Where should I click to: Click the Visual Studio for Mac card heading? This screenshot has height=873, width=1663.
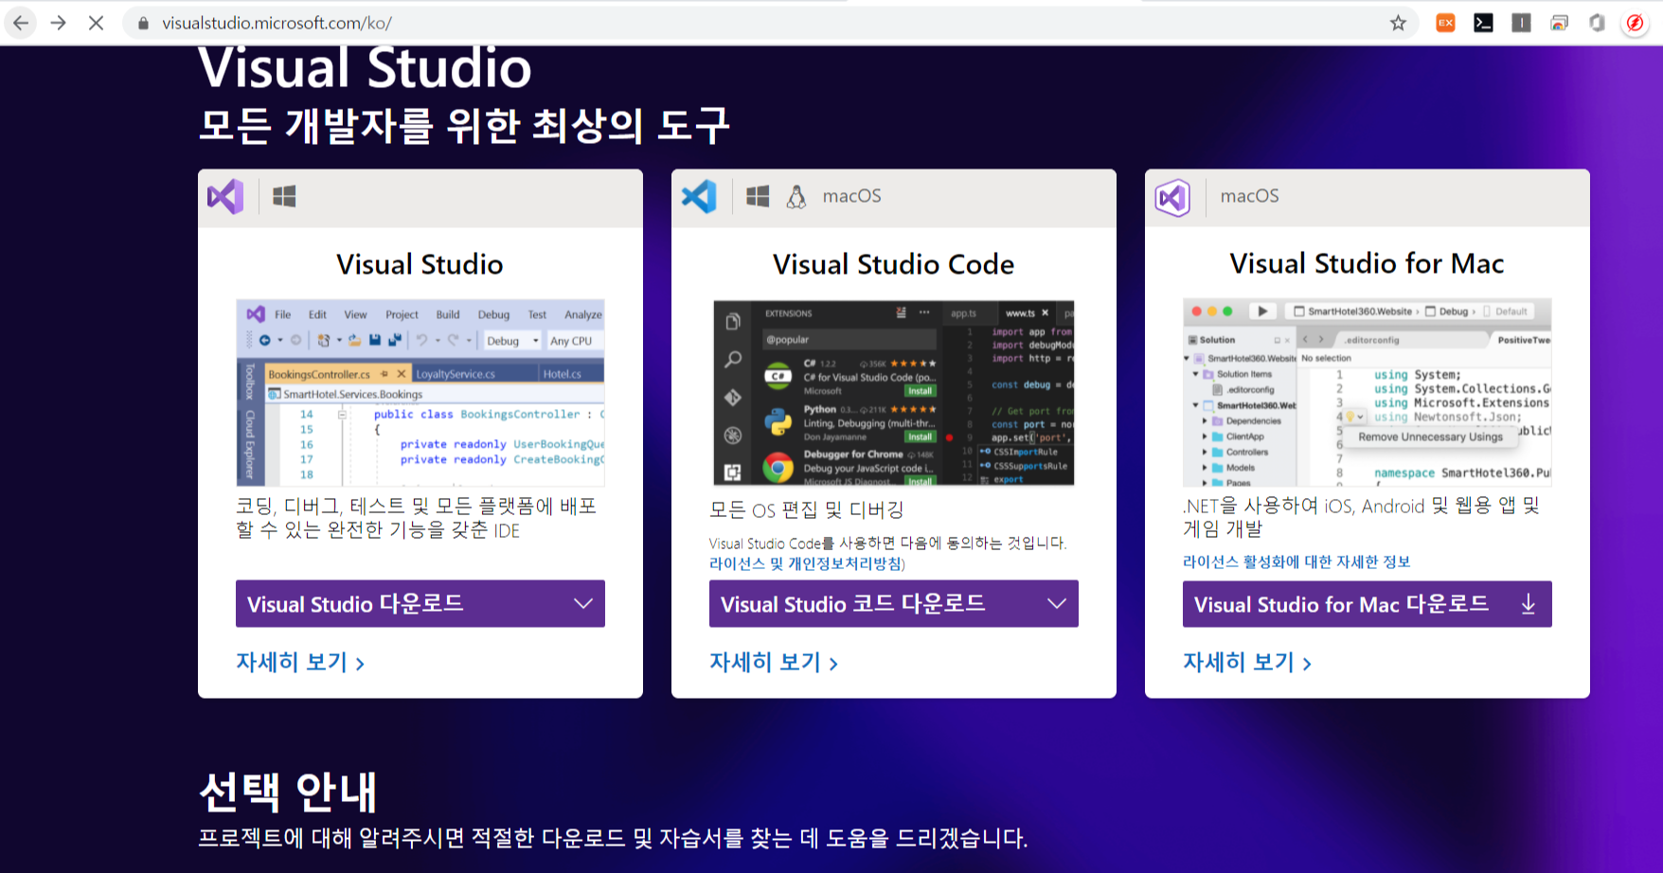(x=1368, y=263)
